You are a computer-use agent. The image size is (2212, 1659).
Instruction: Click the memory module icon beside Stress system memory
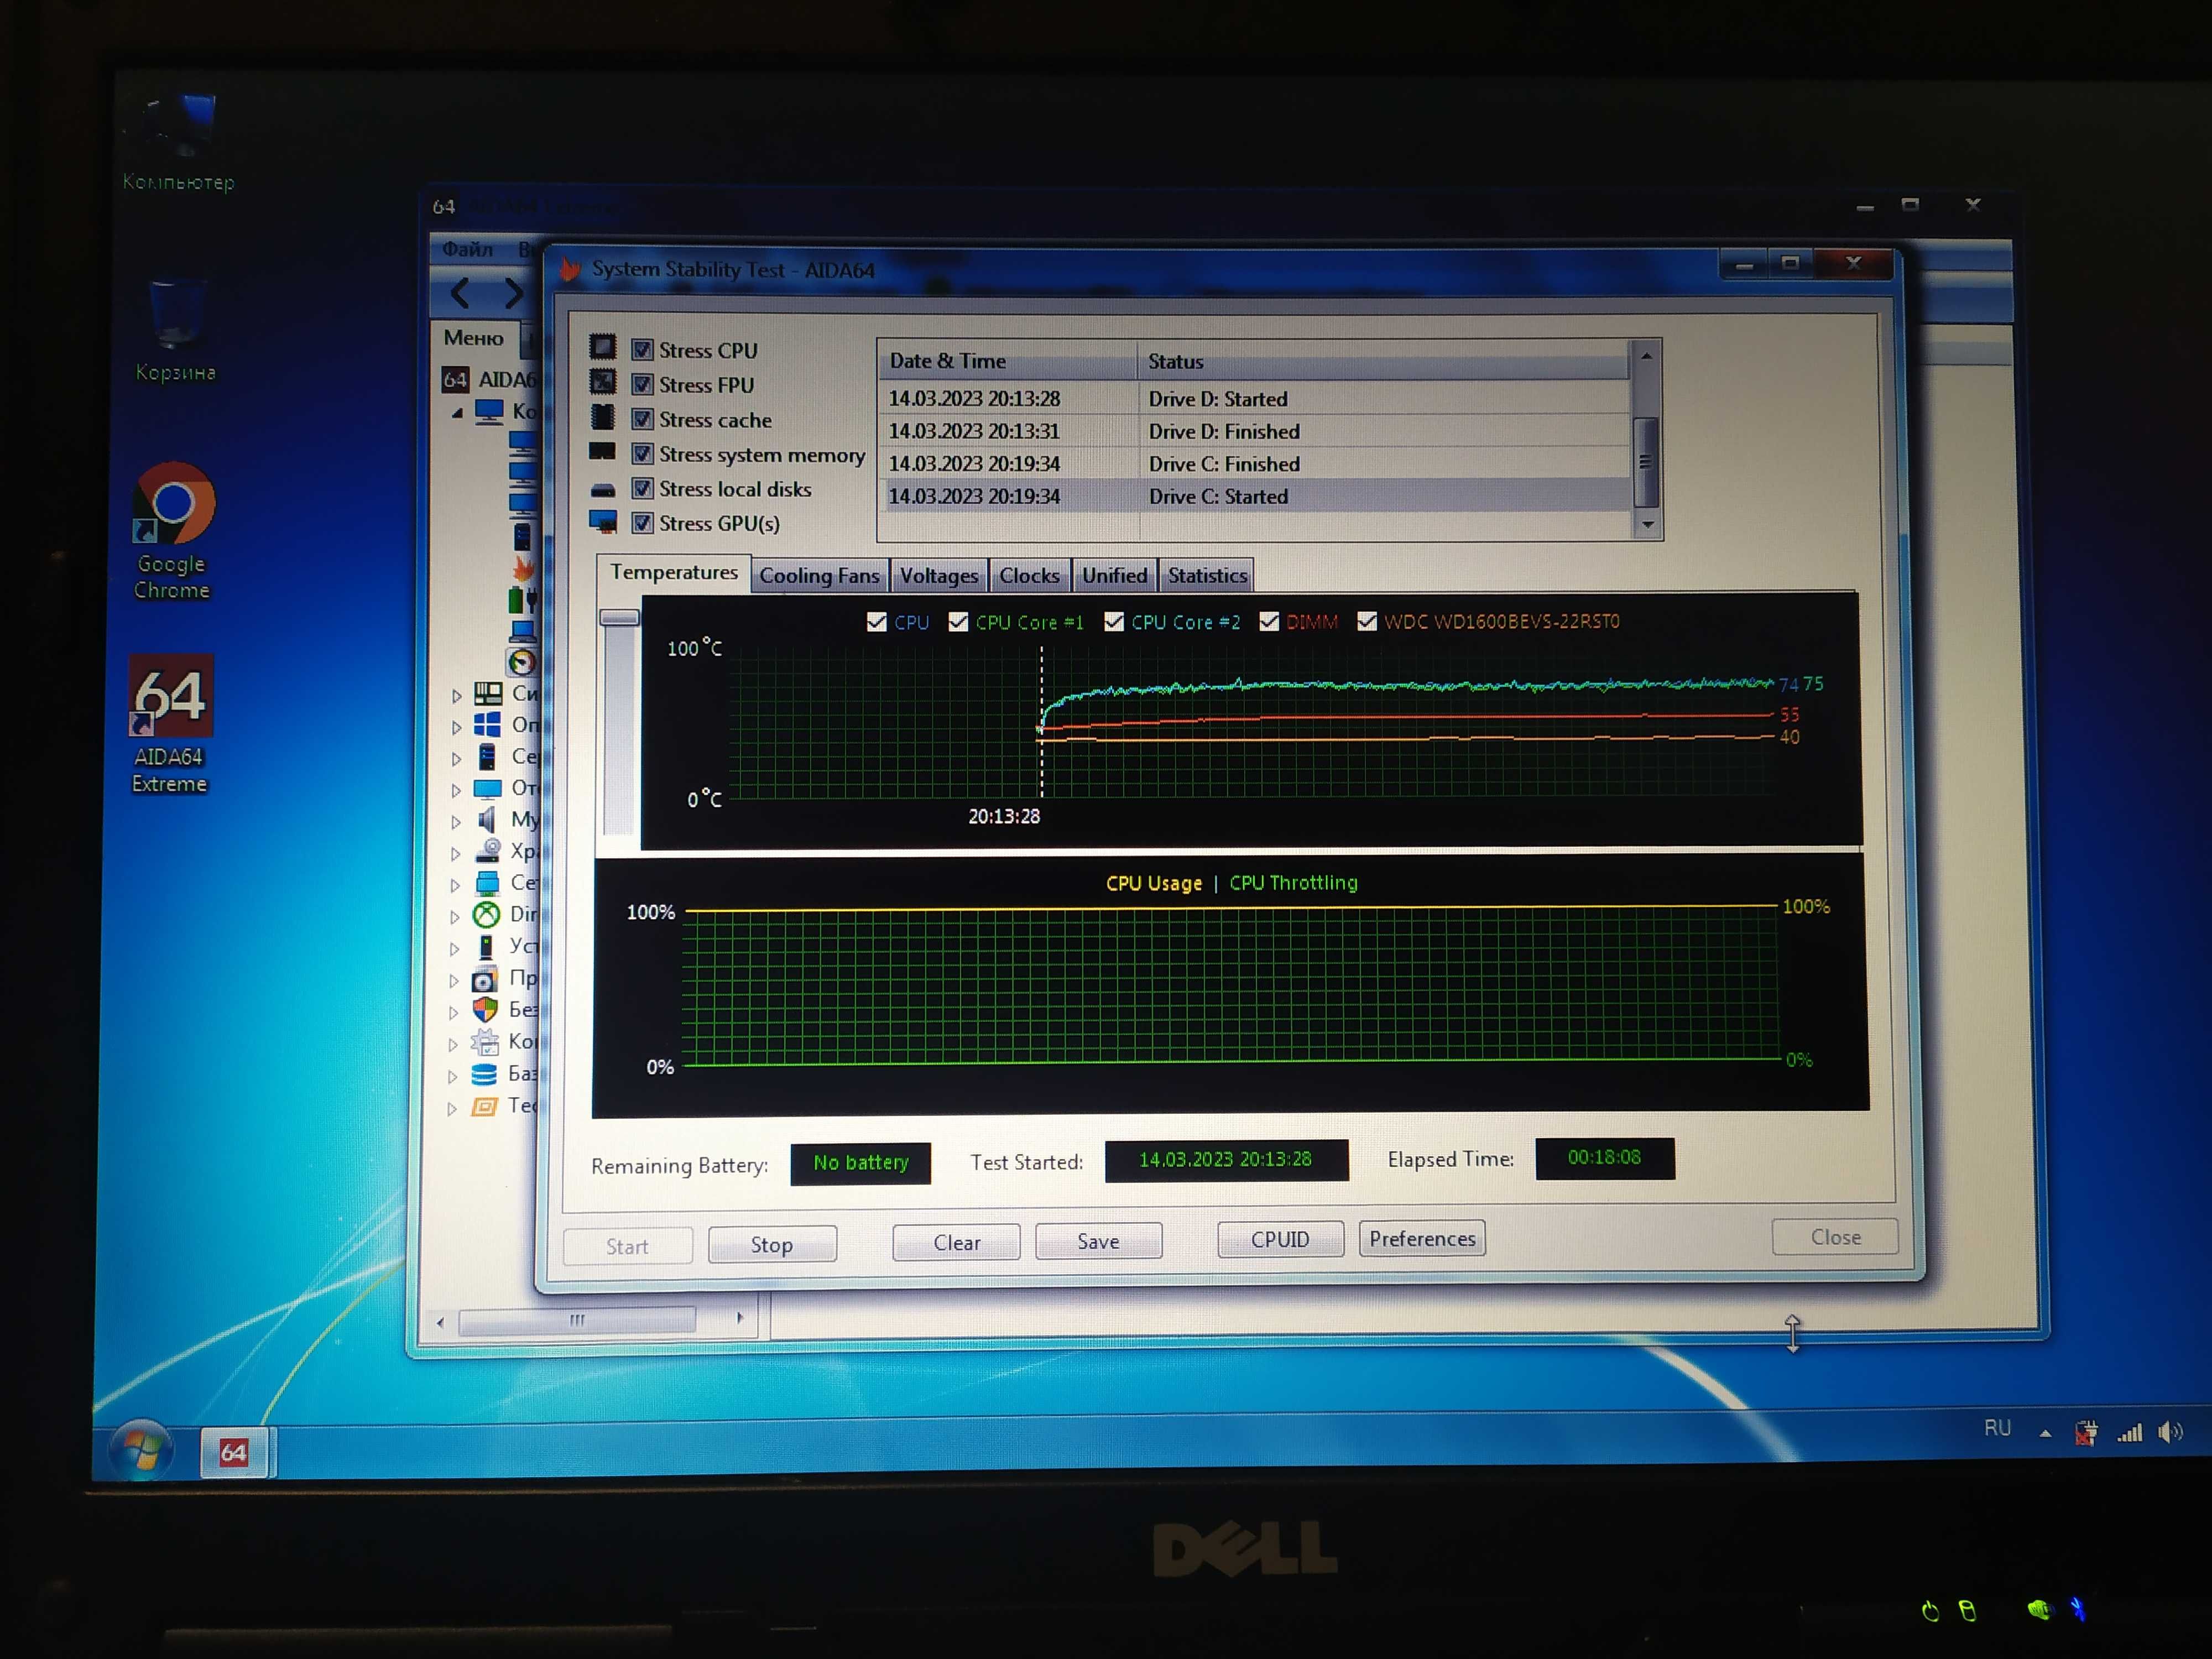click(602, 451)
